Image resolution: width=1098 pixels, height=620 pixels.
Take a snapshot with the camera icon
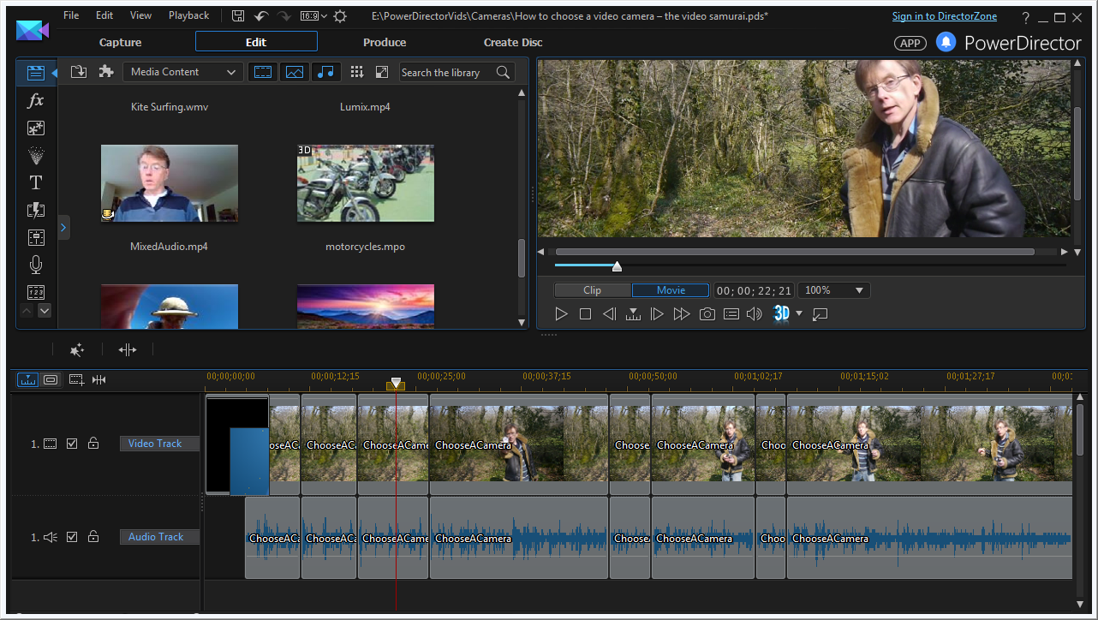[707, 314]
